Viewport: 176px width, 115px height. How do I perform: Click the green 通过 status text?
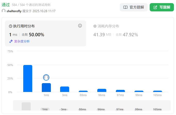pyautogui.click(x=6, y=5)
